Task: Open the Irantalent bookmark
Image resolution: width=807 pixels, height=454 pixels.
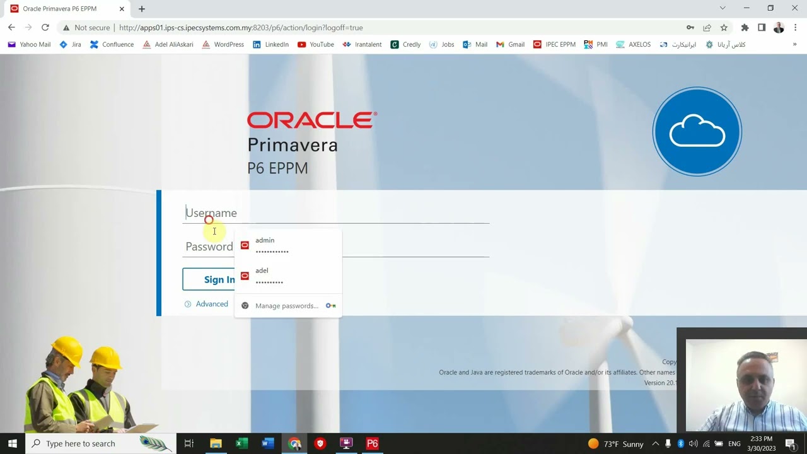Action: pos(362,45)
